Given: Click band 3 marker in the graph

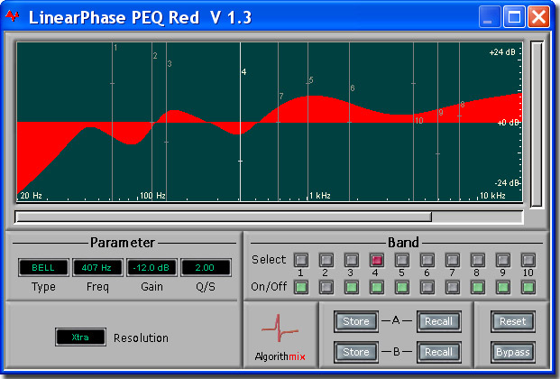Looking at the screenshot, I should [170, 64].
